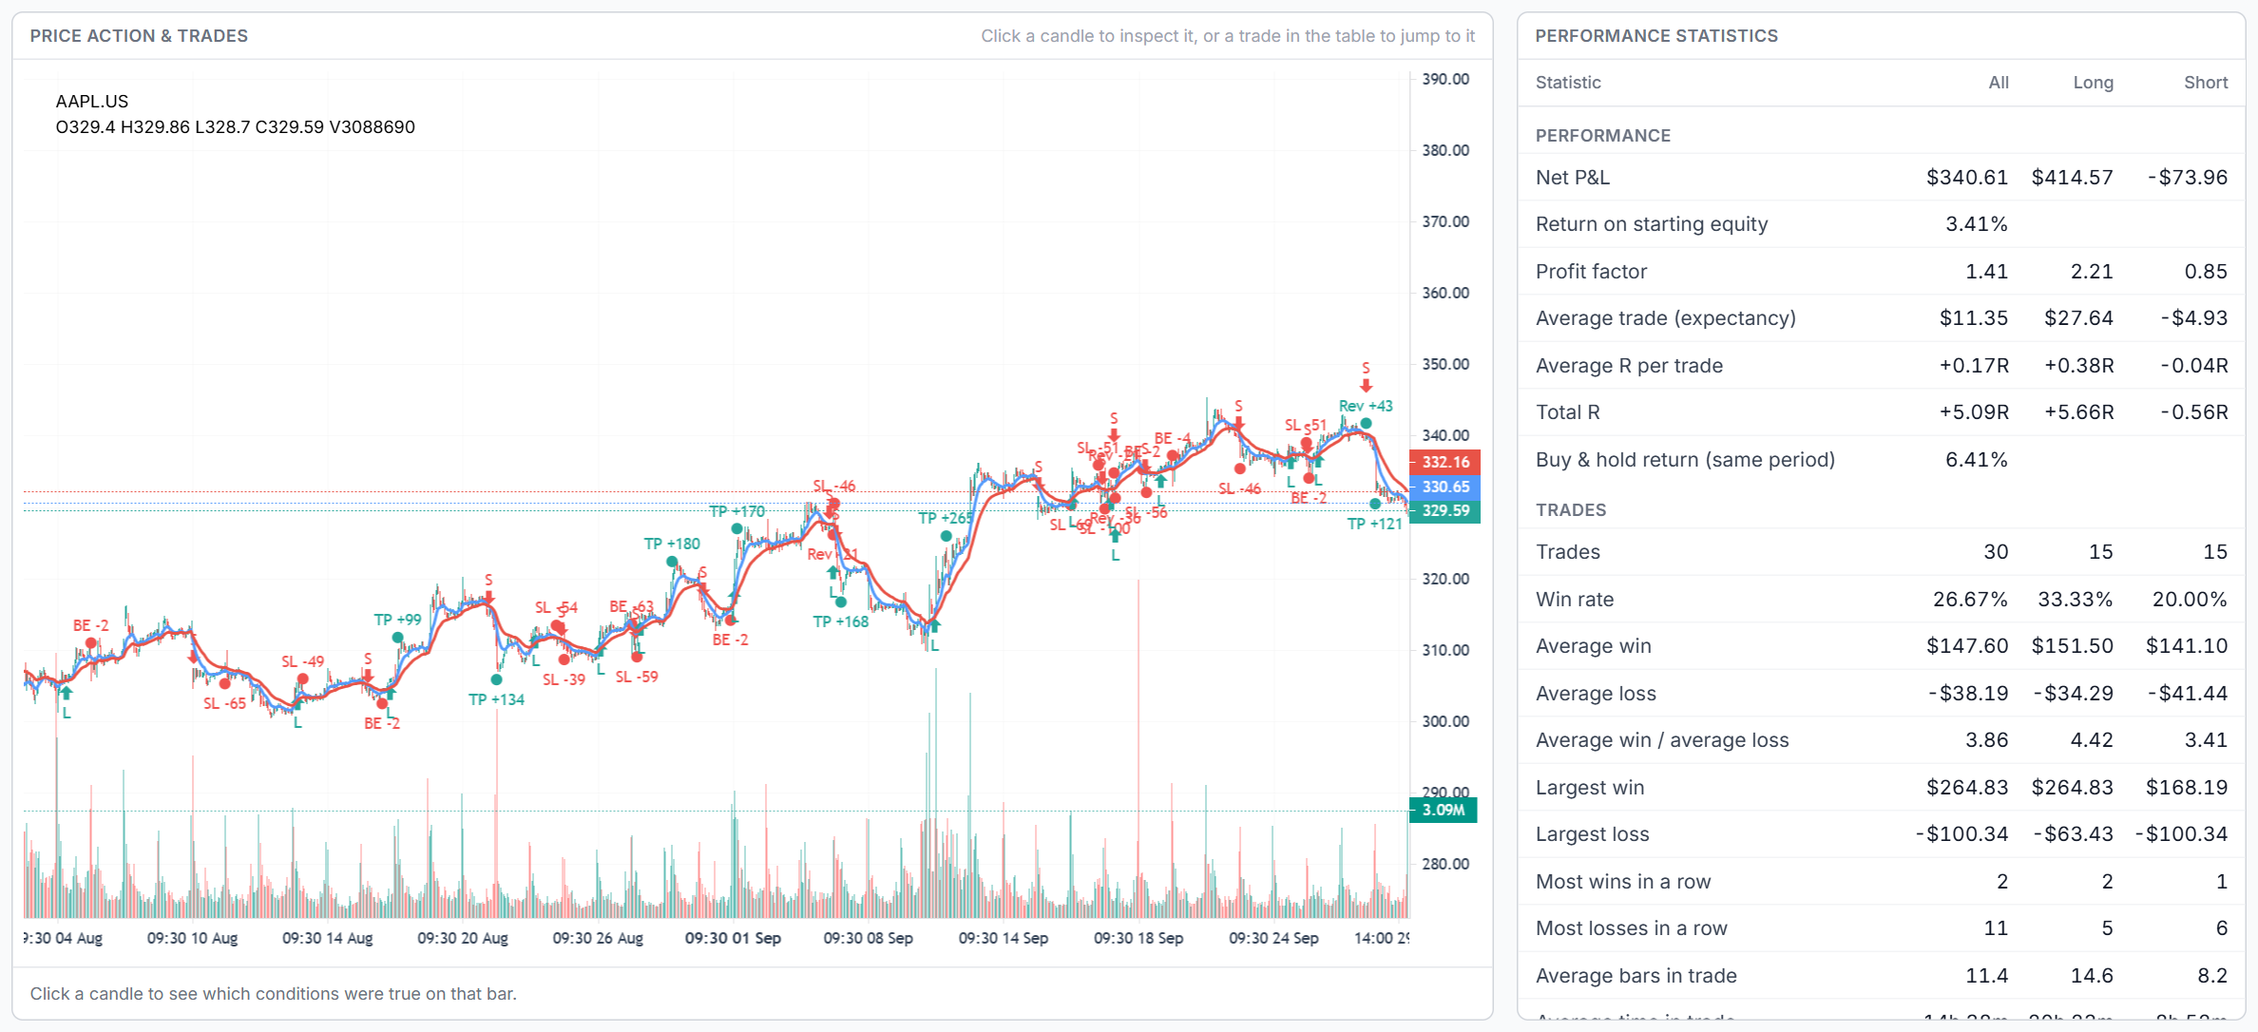Click the $168.19 largest short win
Screen dimensions: 2258x1032
click(2186, 788)
